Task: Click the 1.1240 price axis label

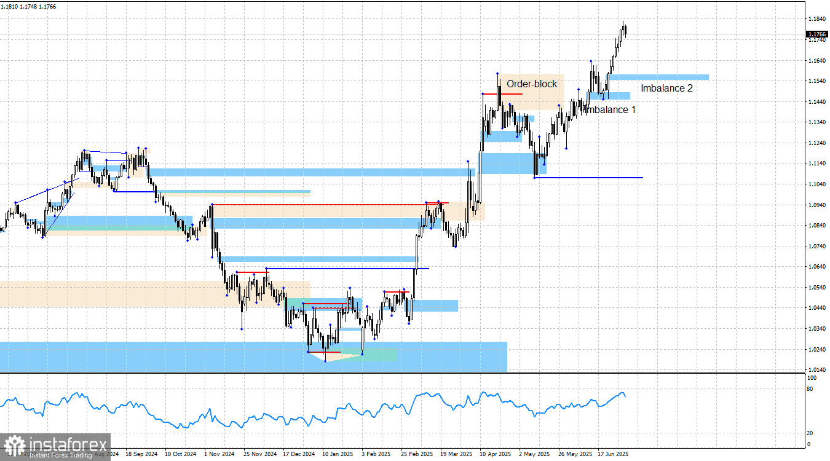Action: [x=816, y=143]
